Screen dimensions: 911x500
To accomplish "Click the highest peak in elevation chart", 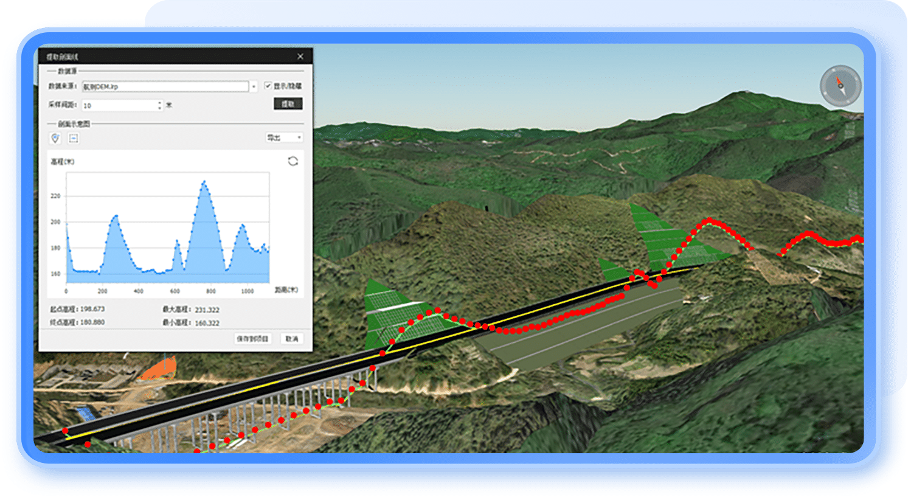I will [x=204, y=182].
